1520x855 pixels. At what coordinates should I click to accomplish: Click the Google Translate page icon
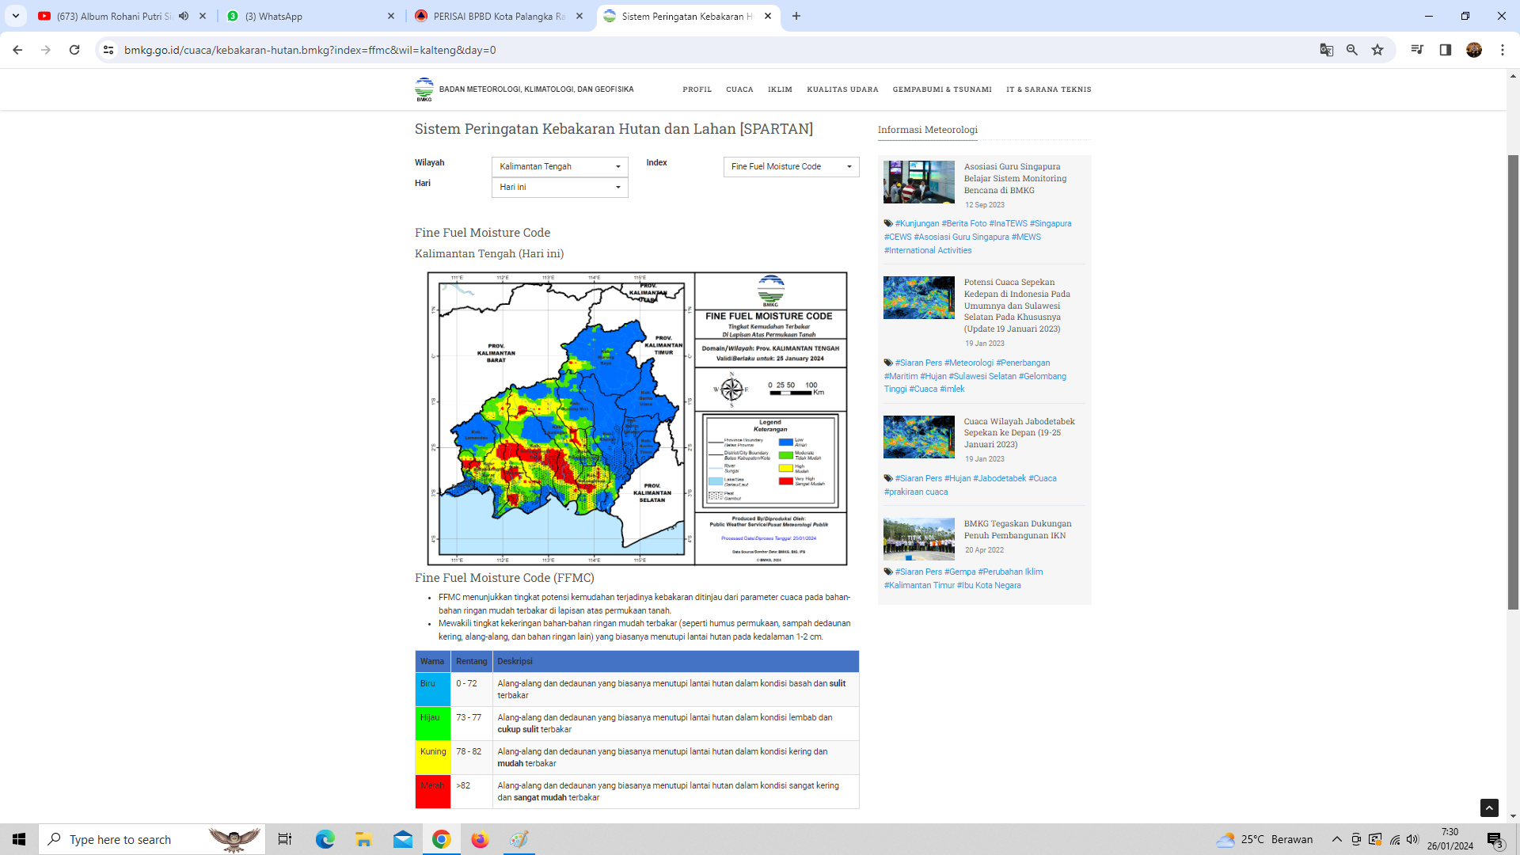pos(1327,50)
